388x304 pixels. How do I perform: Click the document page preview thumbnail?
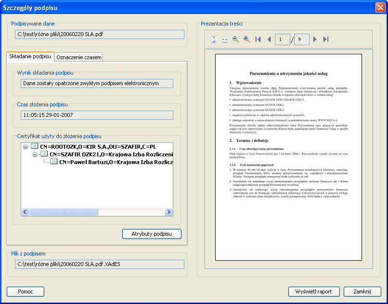click(x=288, y=157)
